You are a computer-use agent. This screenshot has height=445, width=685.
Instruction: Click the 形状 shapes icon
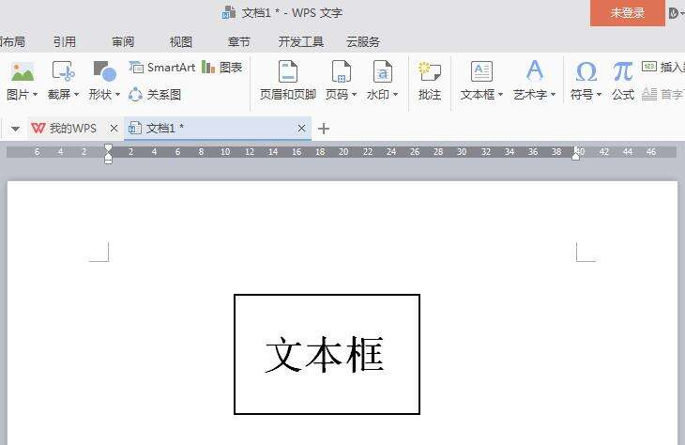coord(105,71)
